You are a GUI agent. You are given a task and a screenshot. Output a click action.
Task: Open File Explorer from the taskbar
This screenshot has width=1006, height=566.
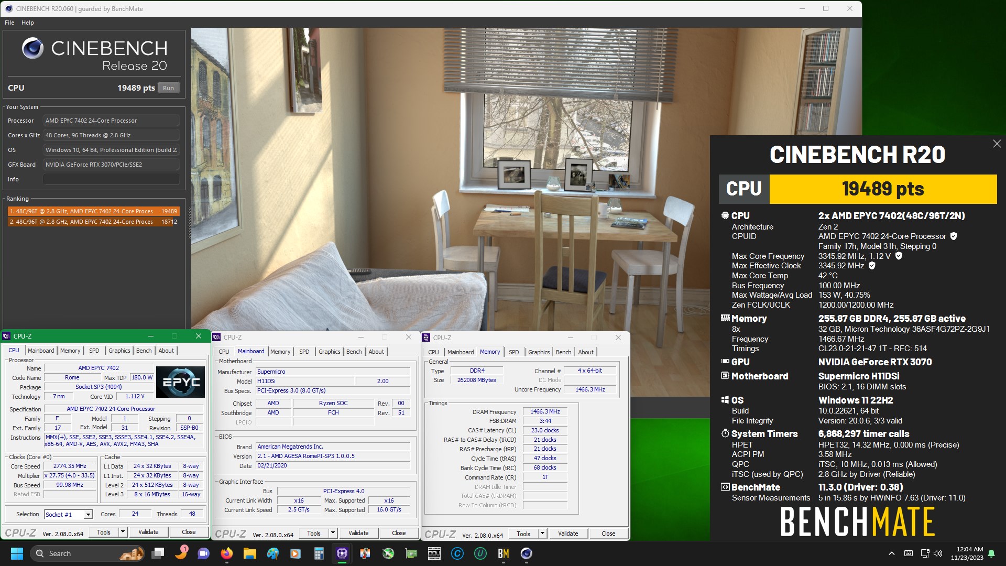tap(249, 553)
